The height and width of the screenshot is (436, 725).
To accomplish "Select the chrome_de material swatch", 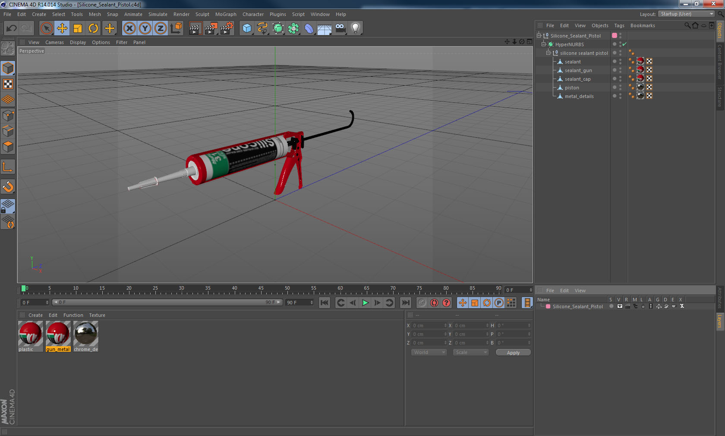I will [86, 336].
